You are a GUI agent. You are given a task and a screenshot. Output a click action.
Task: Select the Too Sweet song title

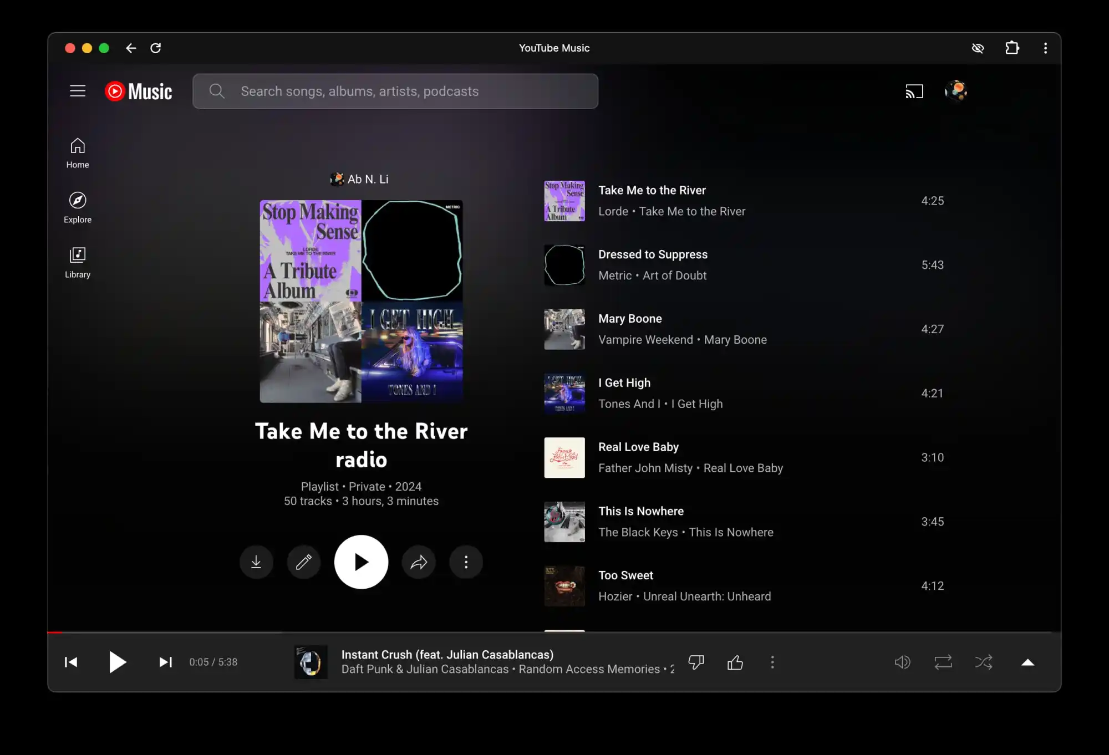coord(625,575)
